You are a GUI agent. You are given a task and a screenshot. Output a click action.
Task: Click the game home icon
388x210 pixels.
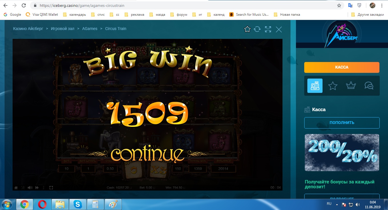coord(16,188)
